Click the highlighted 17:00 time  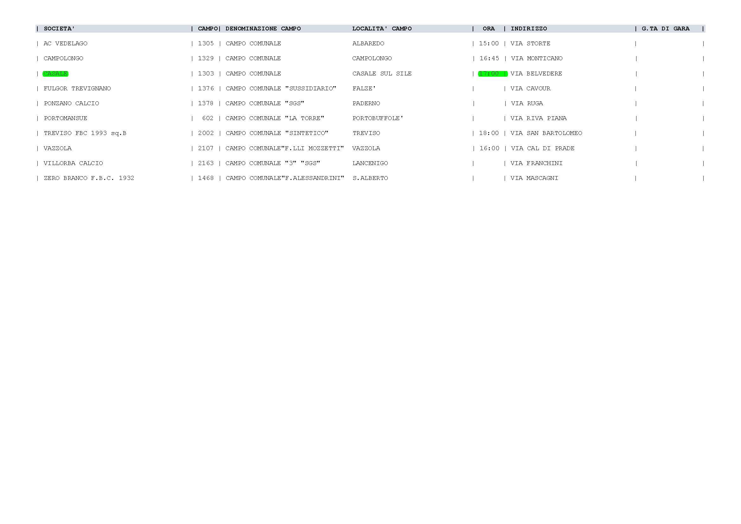coord(489,73)
